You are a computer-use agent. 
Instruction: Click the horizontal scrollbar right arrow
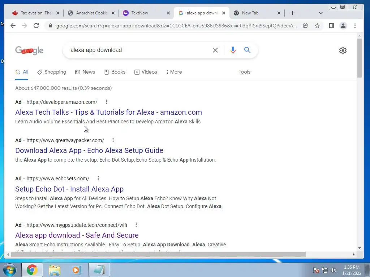point(353,254)
